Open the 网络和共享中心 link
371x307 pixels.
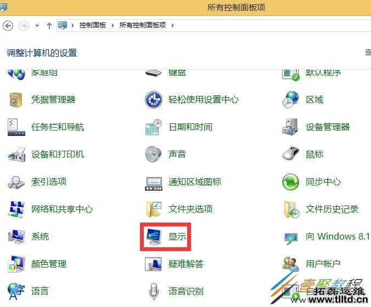62,209
